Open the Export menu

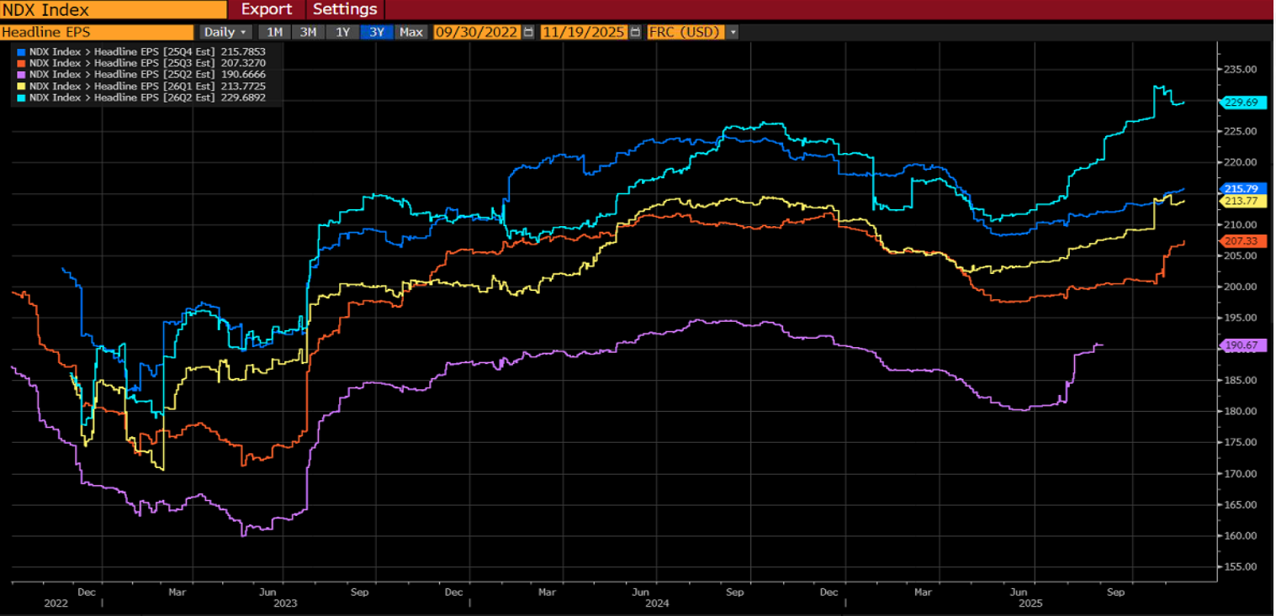click(267, 9)
